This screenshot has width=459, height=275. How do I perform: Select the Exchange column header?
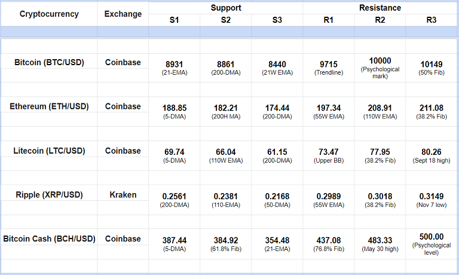[123, 14]
